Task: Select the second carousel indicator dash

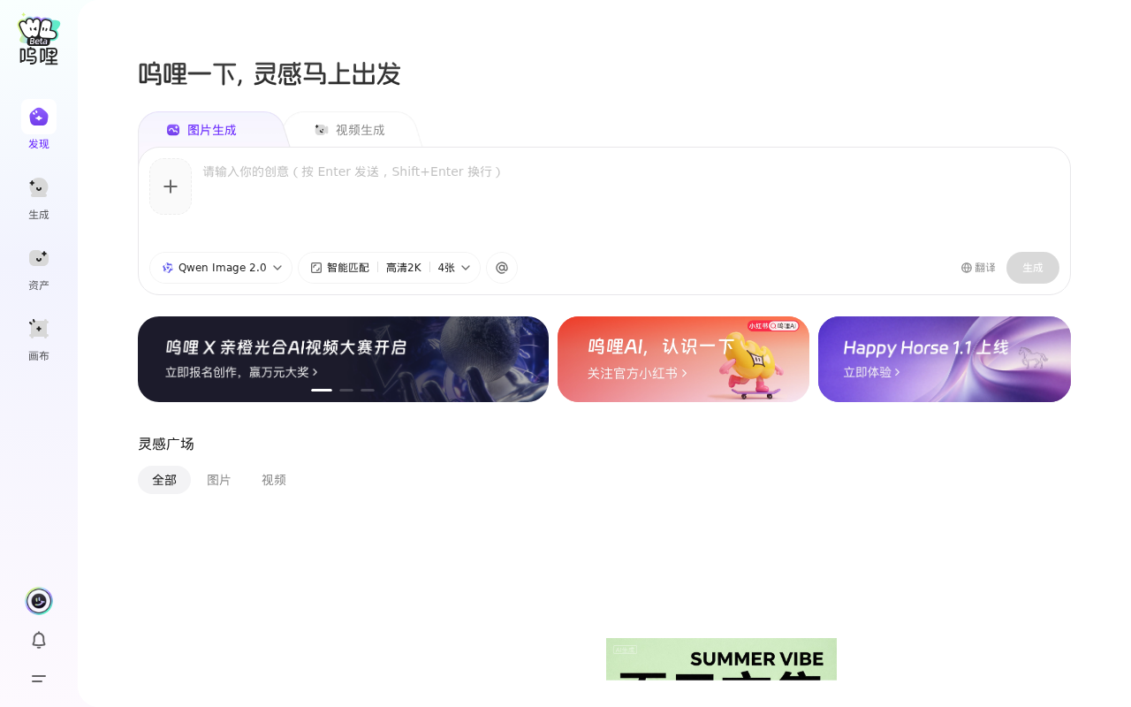Action: pyautogui.click(x=346, y=390)
